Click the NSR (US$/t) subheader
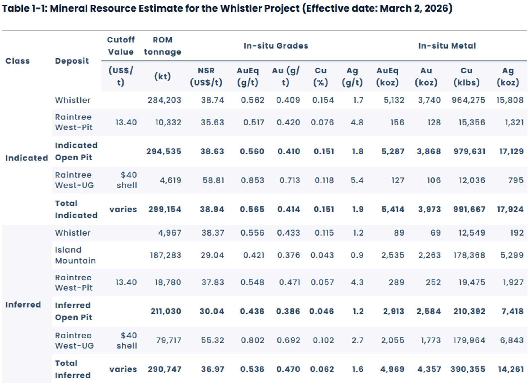530x383 pixels. point(206,77)
